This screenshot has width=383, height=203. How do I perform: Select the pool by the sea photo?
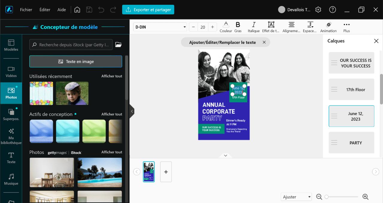[100, 173]
